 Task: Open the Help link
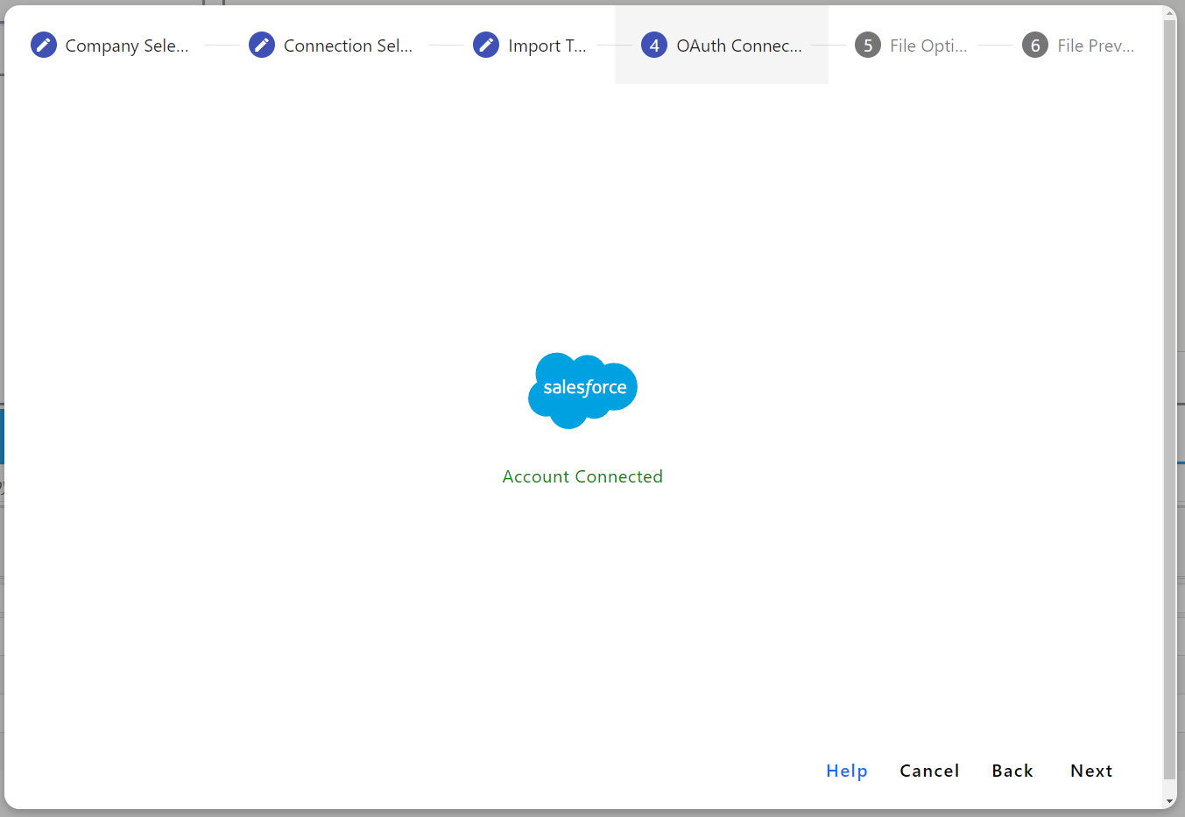pos(847,771)
